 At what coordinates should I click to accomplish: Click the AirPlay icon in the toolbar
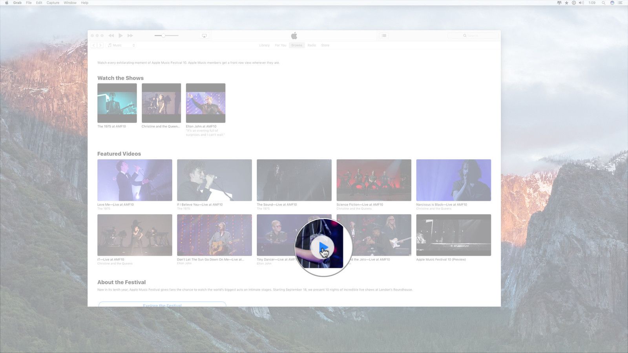pos(204,35)
